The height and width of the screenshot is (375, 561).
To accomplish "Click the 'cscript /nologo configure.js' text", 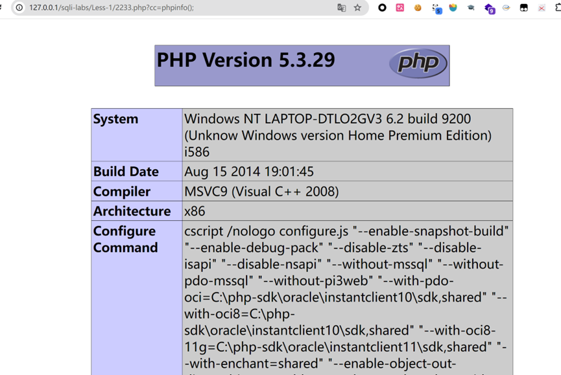I will [266, 231].
